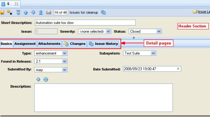This screenshot has width=210, height=117.
Task: Click copy icon next to Issues for cleanup
Action: [103, 13]
